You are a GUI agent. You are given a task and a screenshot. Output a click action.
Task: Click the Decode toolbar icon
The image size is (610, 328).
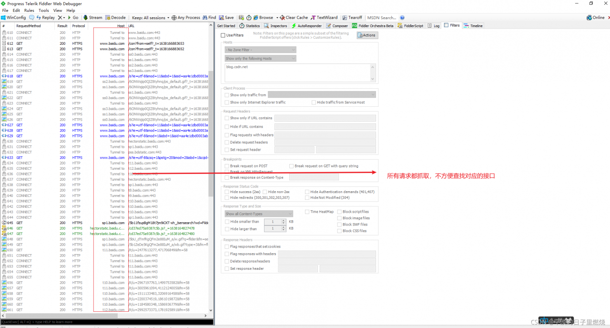[x=108, y=18]
